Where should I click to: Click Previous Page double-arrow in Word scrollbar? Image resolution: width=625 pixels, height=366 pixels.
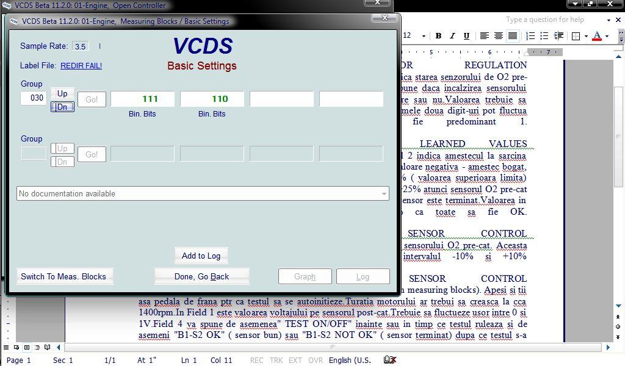pyautogui.click(x=618, y=317)
